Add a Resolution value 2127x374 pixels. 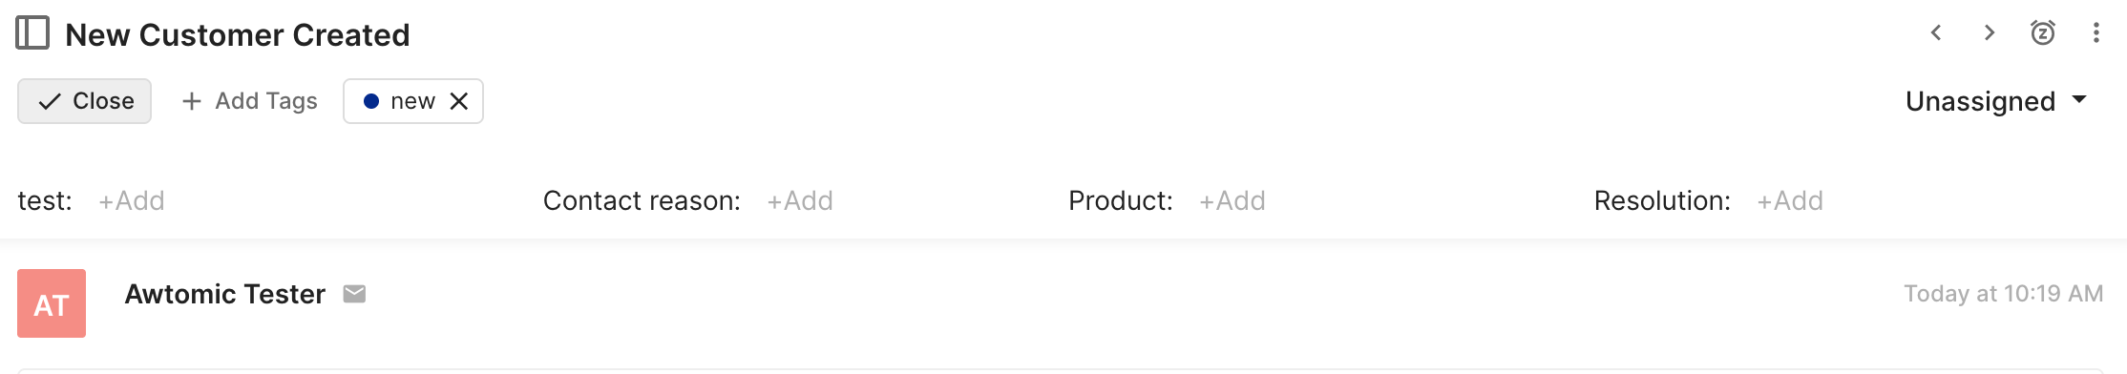coord(1790,200)
